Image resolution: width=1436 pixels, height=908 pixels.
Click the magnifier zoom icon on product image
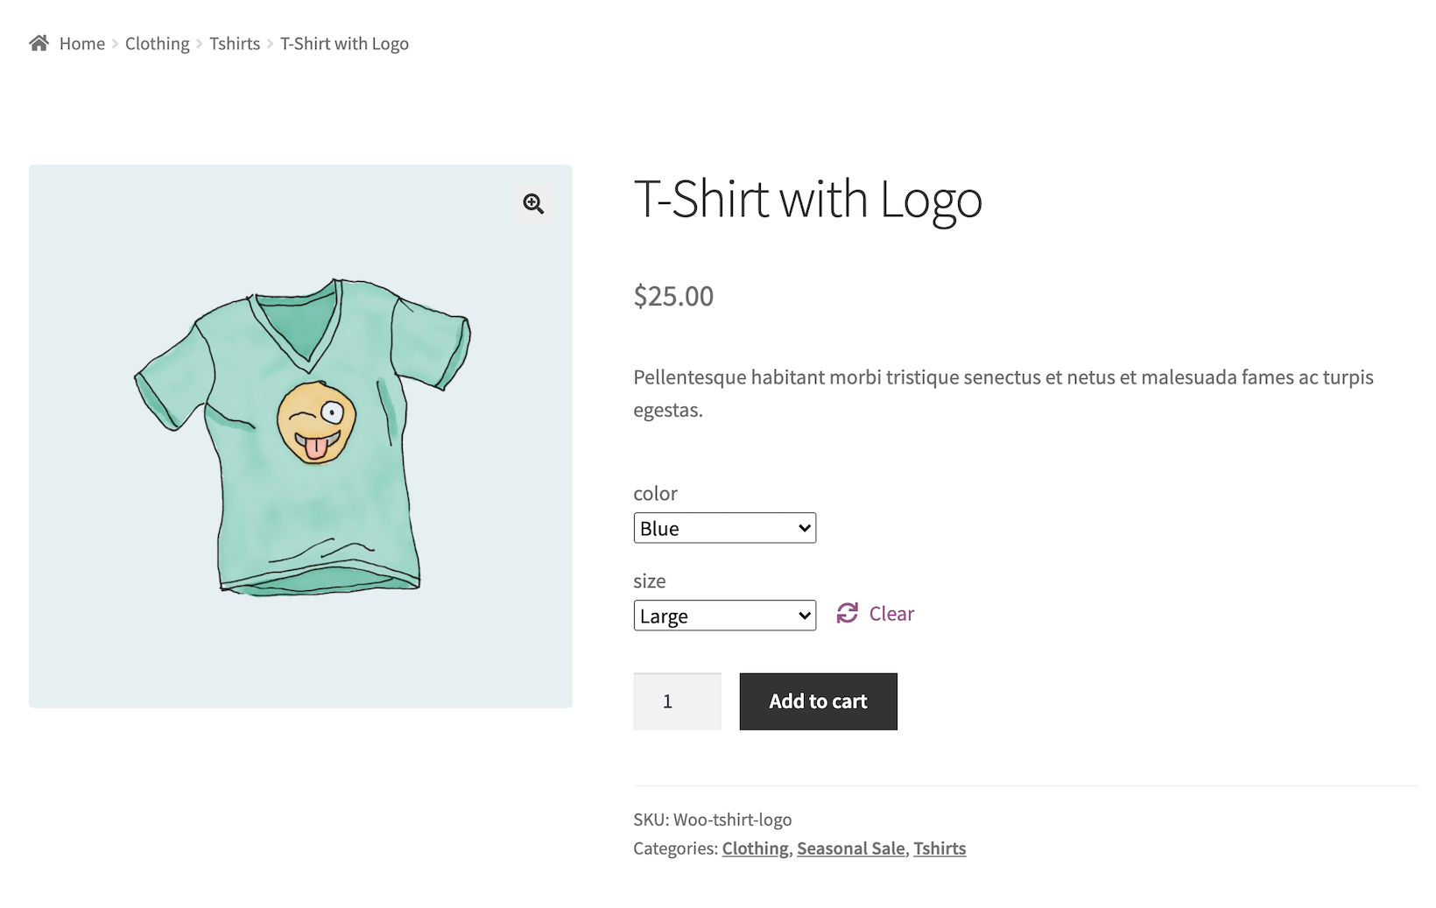[533, 204]
